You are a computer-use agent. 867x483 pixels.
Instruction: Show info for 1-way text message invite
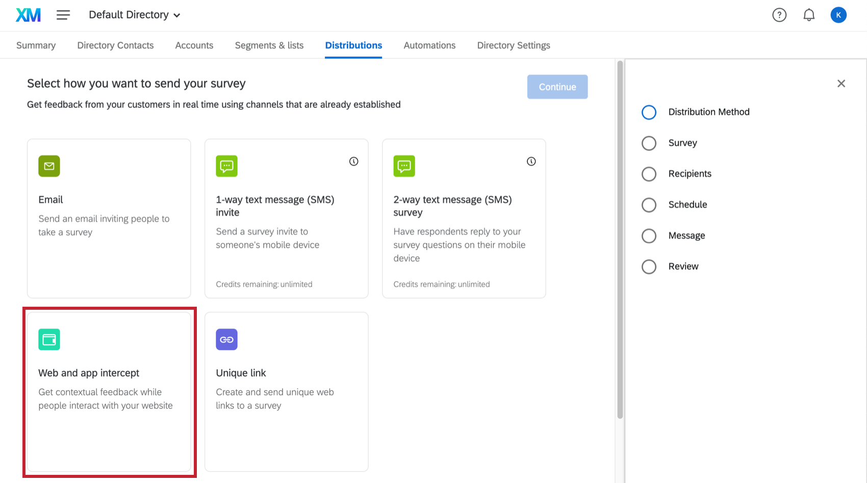tap(353, 162)
